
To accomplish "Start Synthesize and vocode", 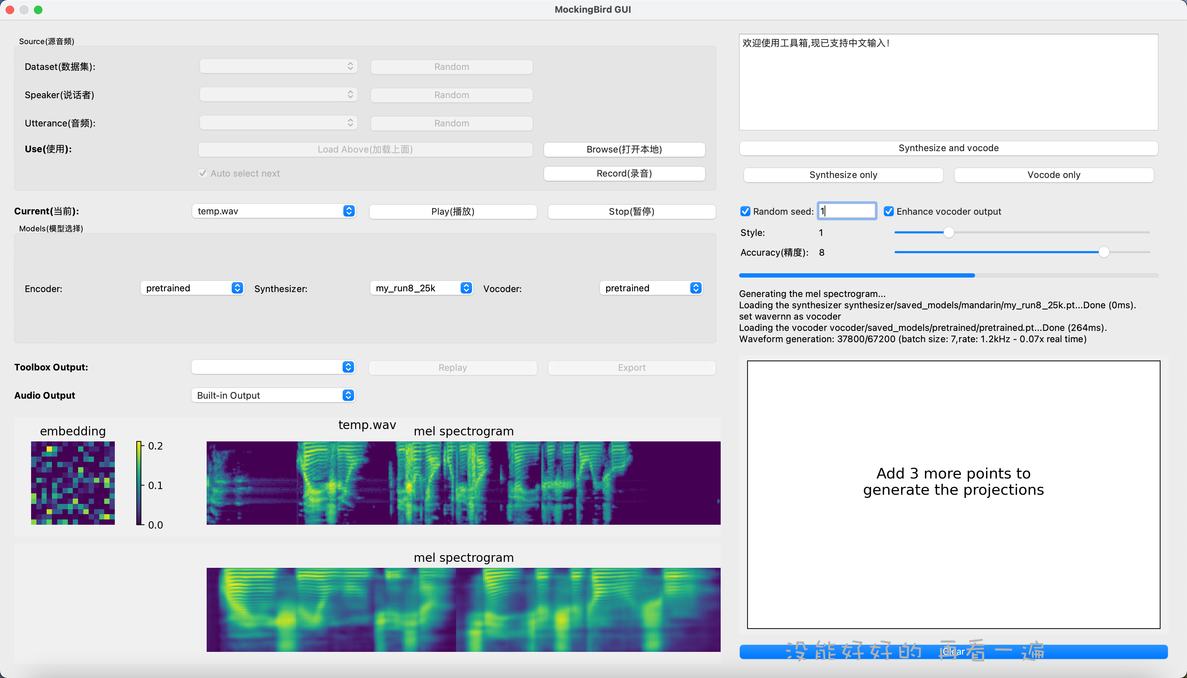I will pyautogui.click(x=948, y=148).
